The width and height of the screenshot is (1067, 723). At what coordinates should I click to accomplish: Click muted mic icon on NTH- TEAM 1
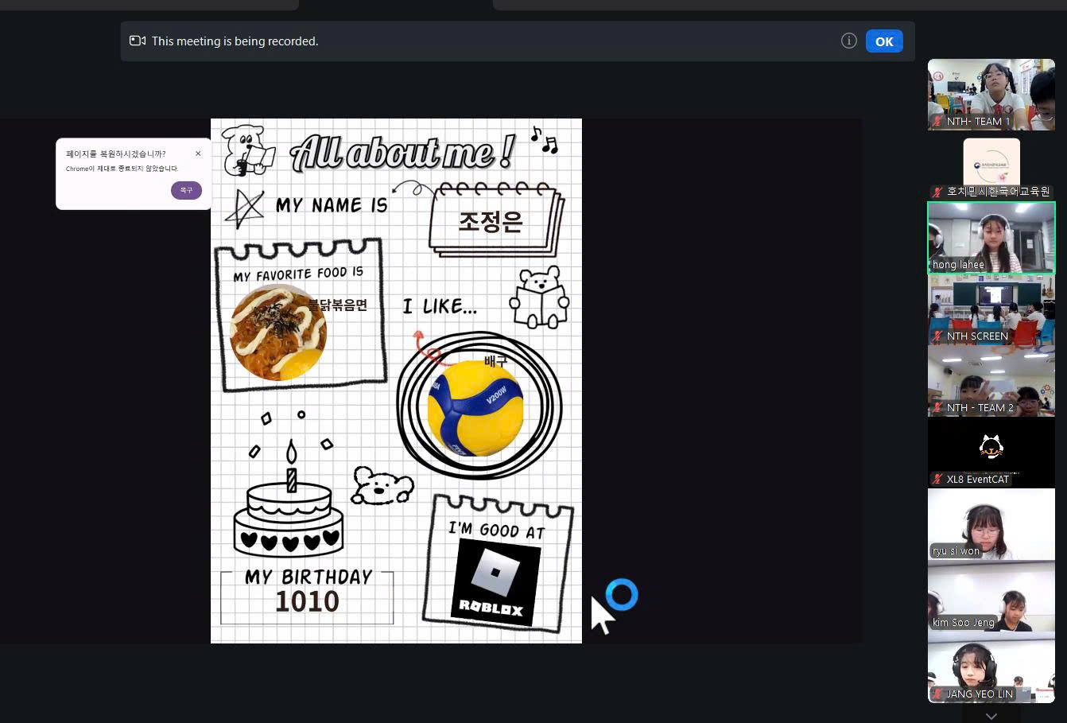click(x=938, y=122)
